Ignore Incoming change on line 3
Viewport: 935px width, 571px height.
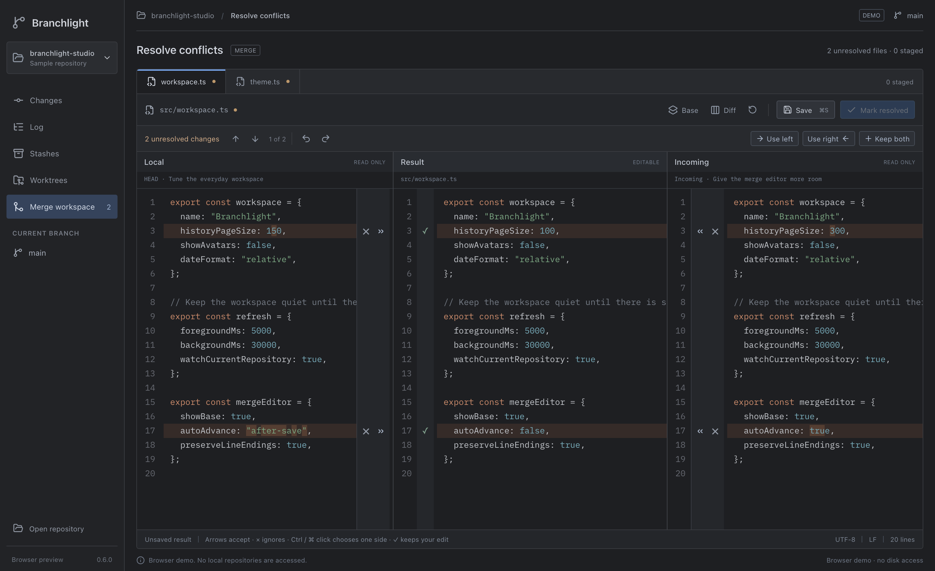715,231
